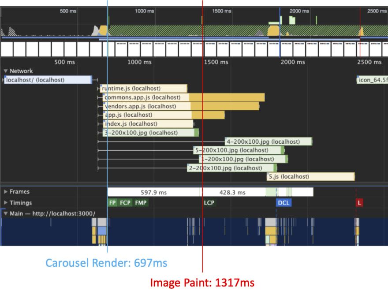
Task: Click the FMP timing marker
Action: [x=141, y=203]
